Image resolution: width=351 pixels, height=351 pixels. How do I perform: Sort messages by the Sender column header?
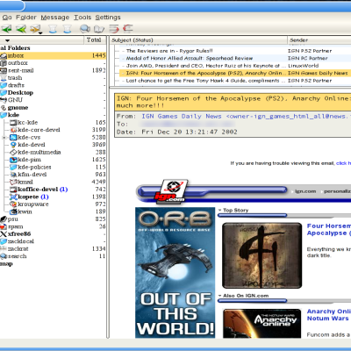319,40
